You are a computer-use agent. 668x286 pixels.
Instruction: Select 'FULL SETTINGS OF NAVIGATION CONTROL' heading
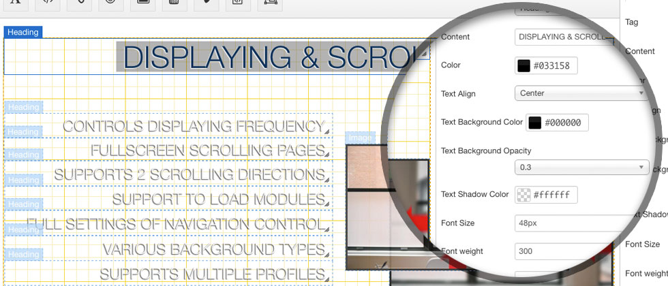pos(176,224)
